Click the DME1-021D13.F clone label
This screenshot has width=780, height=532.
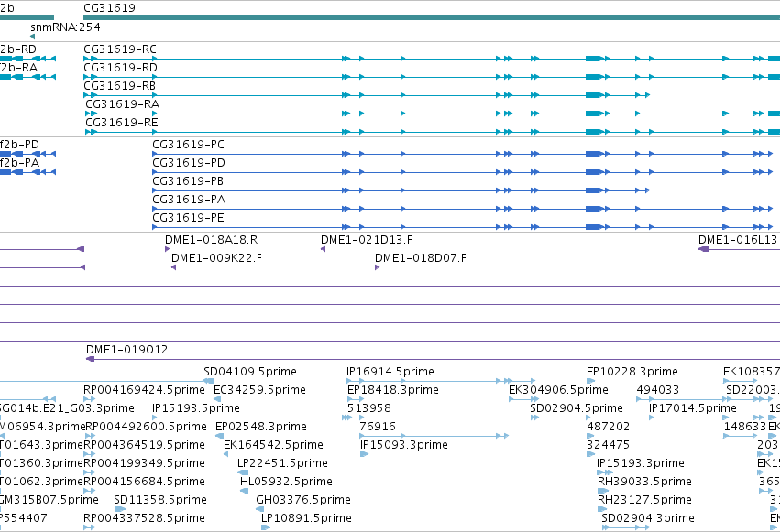point(367,240)
